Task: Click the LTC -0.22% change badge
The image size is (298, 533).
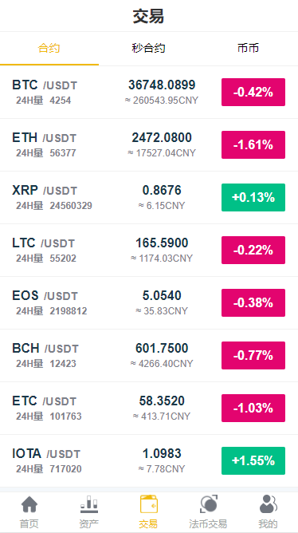Action: coord(253,251)
